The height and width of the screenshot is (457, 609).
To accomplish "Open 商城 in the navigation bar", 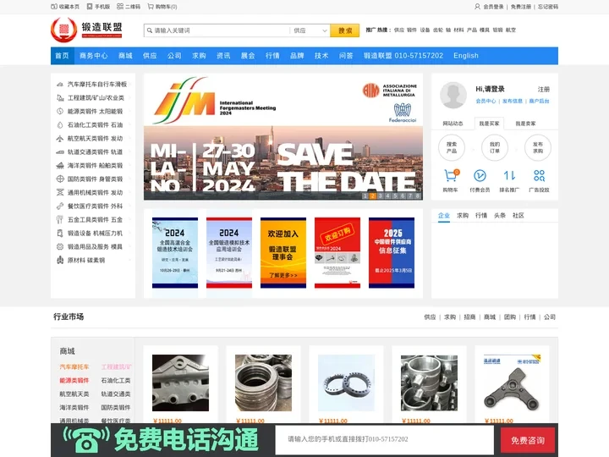I will coord(125,56).
